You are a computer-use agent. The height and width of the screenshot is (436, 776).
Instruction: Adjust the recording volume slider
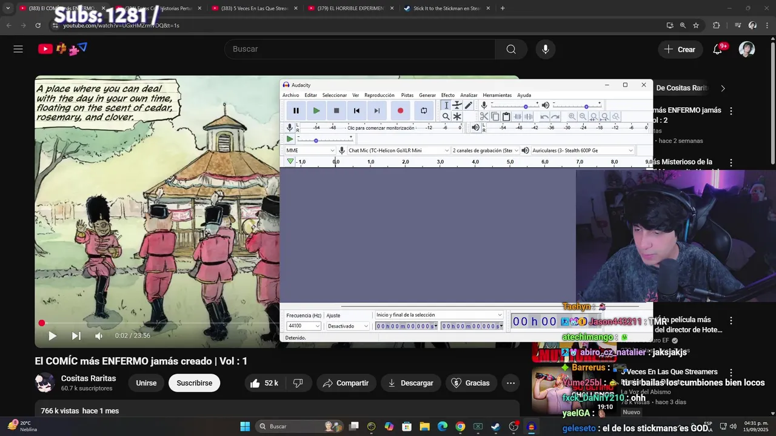tap(515, 105)
